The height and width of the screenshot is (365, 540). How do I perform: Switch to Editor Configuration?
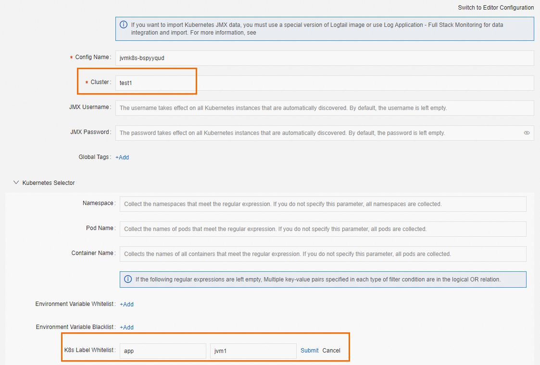(496, 8)
